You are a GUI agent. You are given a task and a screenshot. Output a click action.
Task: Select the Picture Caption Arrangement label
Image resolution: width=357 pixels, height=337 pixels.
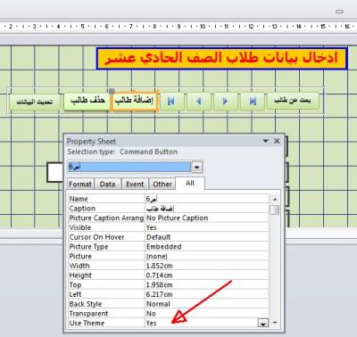pyautogui.click(x=106, y=218)
